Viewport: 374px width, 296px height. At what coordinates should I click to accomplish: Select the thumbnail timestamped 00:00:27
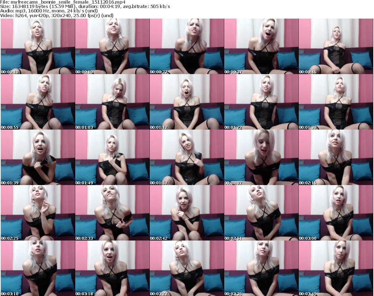pos(187,46)
